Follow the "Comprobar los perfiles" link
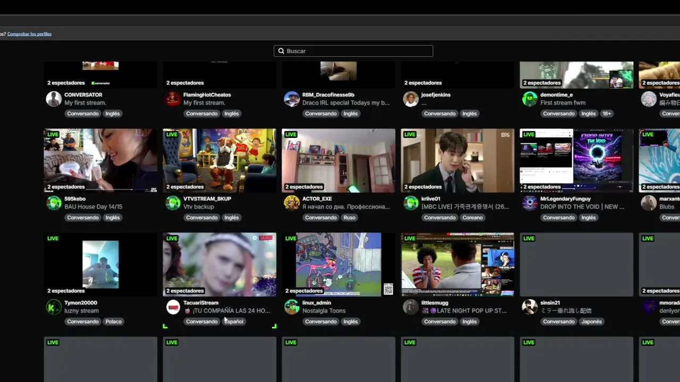Viewport: 680px width, 382px height. click(x=29, y=34)
